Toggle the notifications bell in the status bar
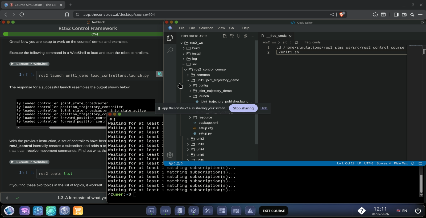Viewport: 426px width, 218px height. pos(413,163)
